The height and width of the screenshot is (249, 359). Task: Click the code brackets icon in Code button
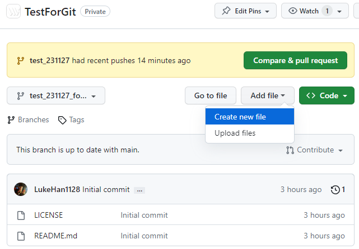(311, 95)
